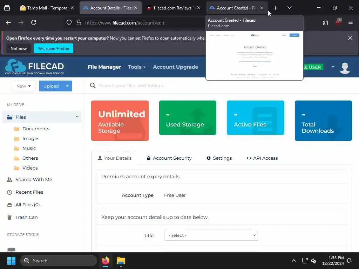Switch to filecad.com Reviews browser tab
This screenshot has width=359, height=269.
click(173, 8)
